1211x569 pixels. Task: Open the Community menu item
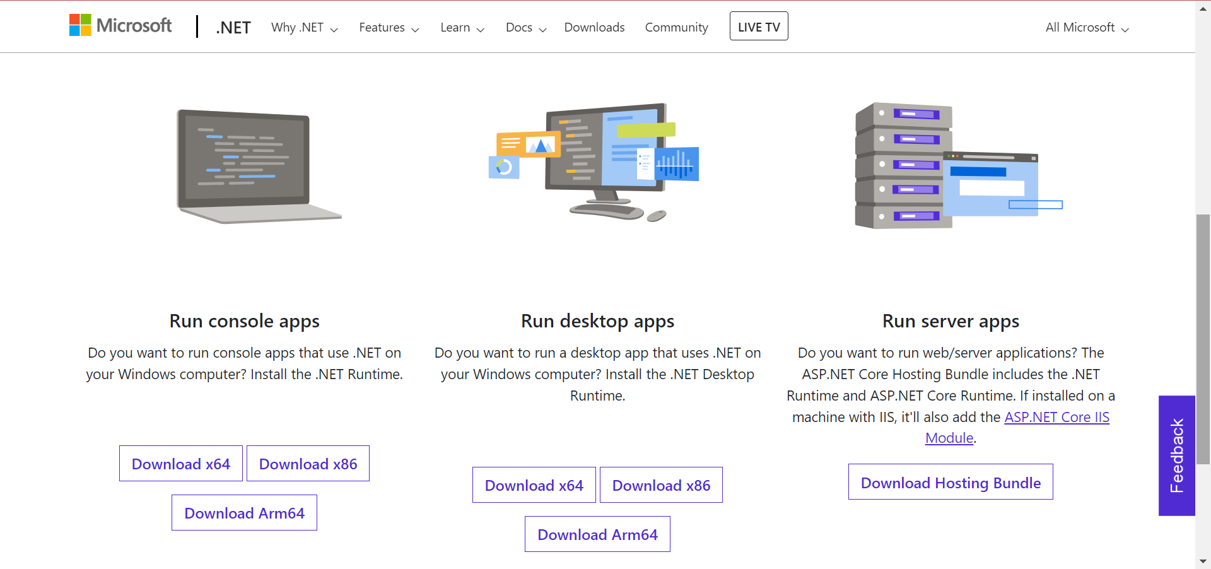pos(676,27)
